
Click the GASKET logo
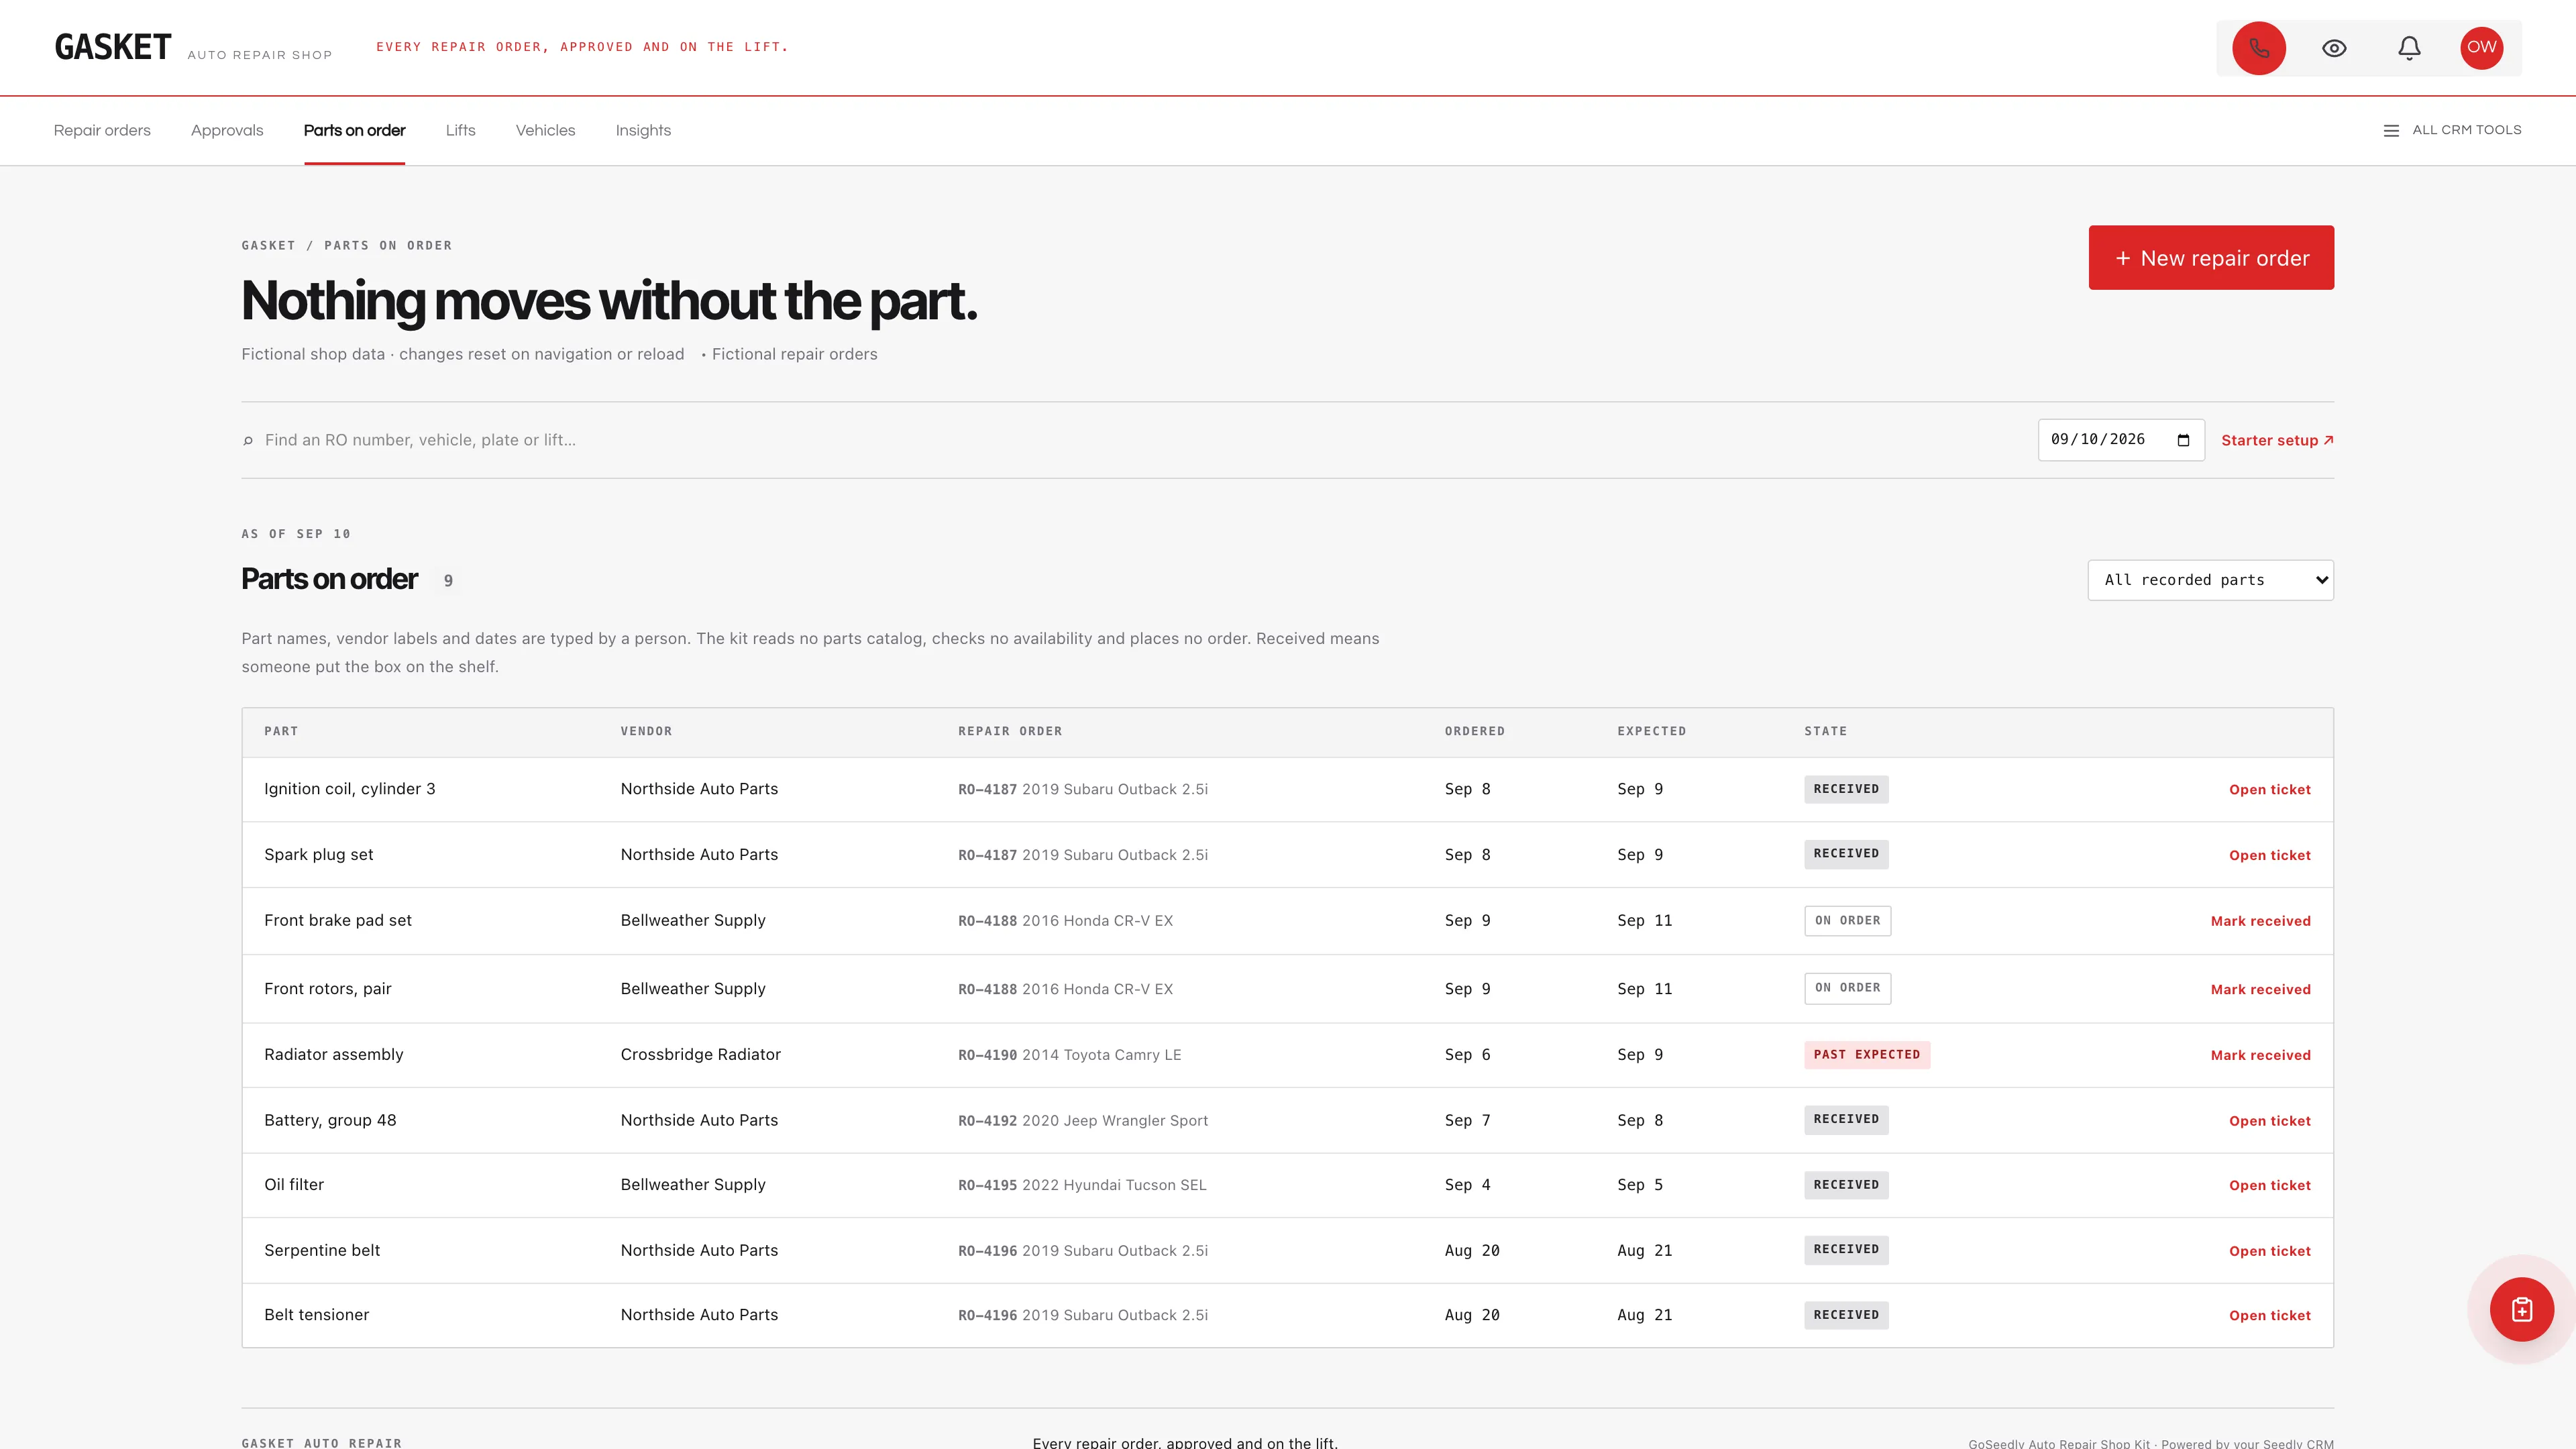(113, 47)
